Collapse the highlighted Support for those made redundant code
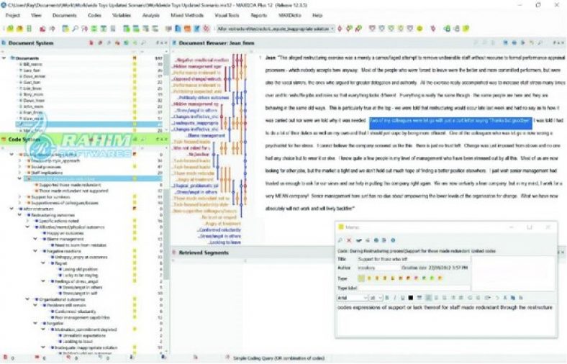This screenshot has height=364, width=567. point(20,178)
